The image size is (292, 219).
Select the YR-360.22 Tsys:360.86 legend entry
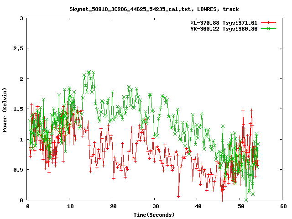click(x=224, y=29)
